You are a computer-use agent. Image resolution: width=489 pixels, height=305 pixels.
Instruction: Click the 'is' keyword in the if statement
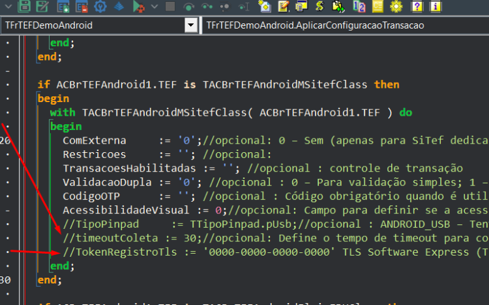click(x=190, y=85)
